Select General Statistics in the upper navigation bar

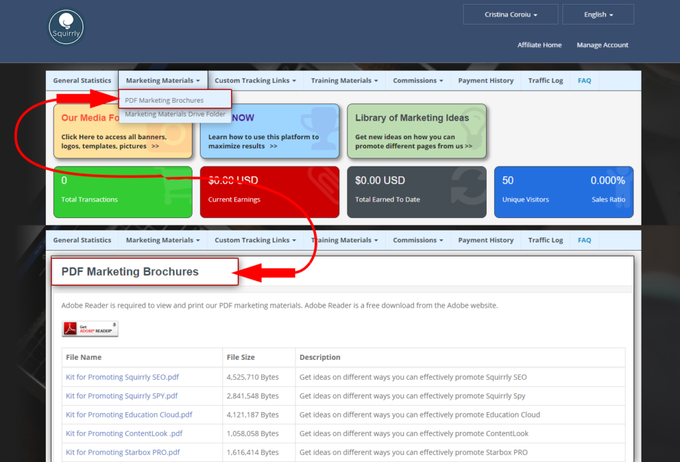coord(82,81)
